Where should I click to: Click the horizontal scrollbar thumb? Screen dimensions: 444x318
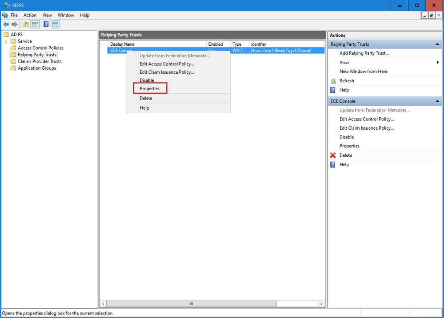pos(191,304)
